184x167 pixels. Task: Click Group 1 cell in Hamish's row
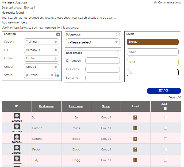(106, 128)
